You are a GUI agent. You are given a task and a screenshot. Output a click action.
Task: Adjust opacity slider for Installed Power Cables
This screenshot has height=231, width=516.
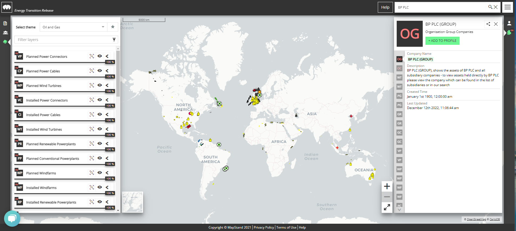65,121
